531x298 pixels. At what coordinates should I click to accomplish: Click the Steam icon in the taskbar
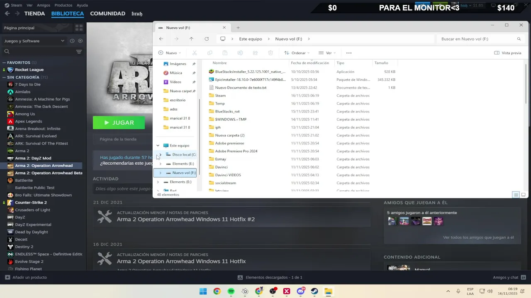tap(314, 291)
